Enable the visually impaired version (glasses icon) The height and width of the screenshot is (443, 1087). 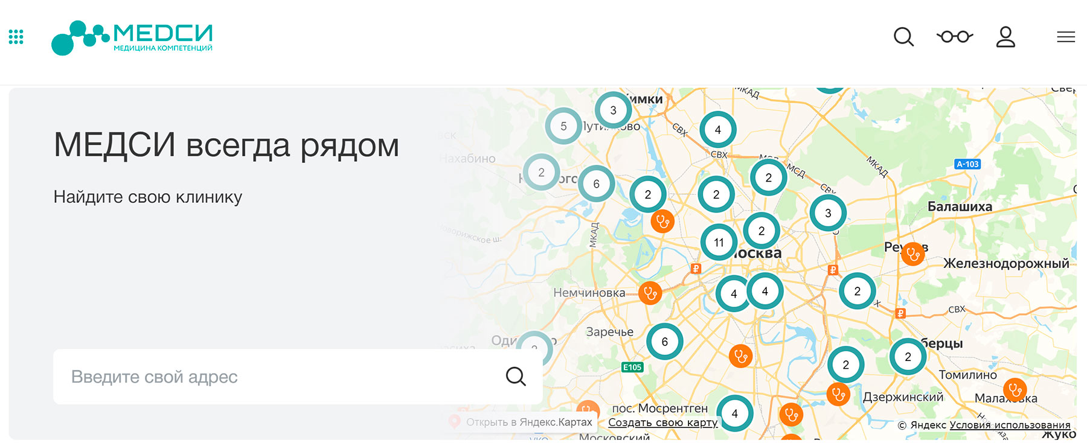[955, 37]
